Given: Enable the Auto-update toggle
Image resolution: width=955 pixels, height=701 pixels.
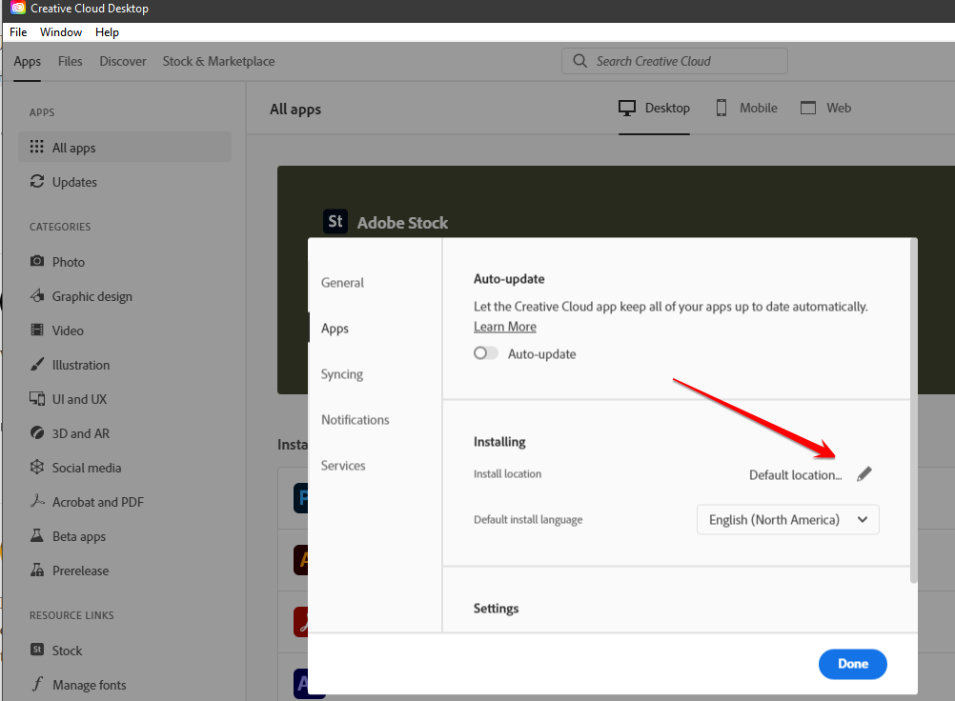Looking at the screenshot, I should [485, 352].
